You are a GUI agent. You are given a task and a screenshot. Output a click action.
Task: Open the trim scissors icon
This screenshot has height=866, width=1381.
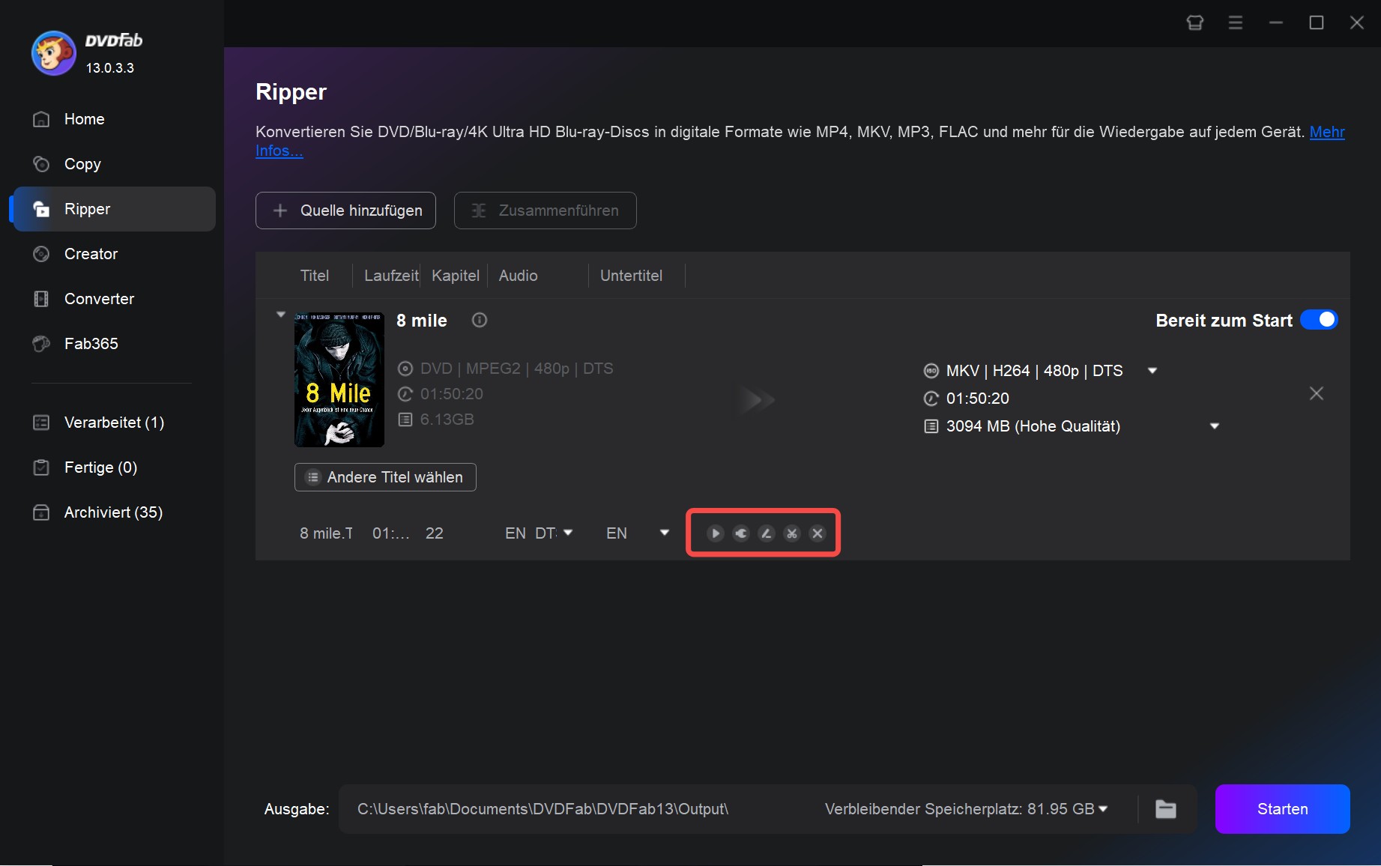pos(792,533)
